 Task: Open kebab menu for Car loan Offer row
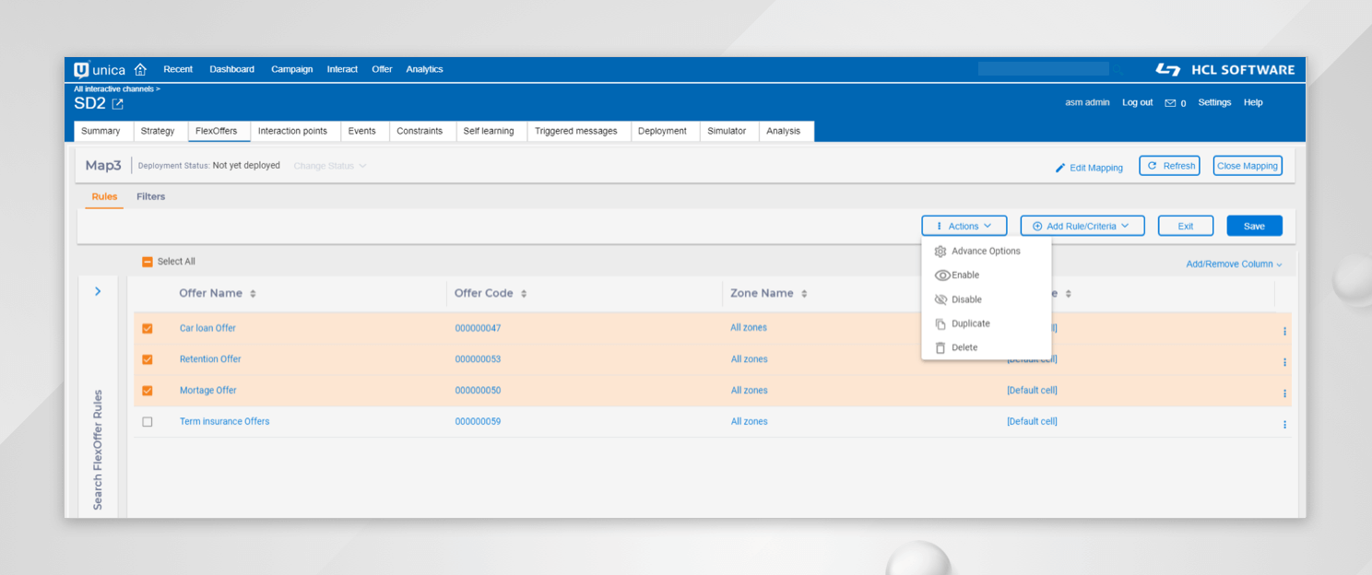(1284, 331)
